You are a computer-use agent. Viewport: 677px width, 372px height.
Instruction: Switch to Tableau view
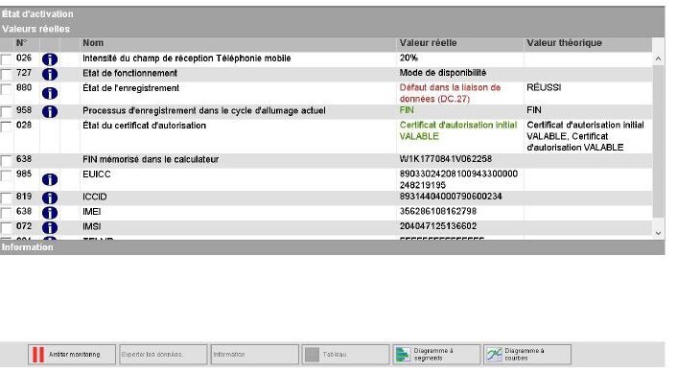click(x=345, y=355)
